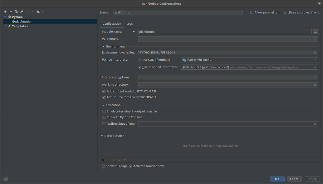Browse for working directory folder
The width and height of the screenshot is (323, 184).
click(x=315, y=85)
